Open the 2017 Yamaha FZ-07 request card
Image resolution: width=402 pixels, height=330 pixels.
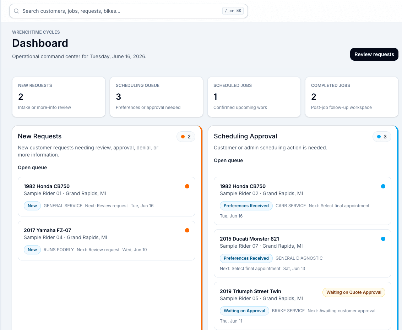(107, 241)
